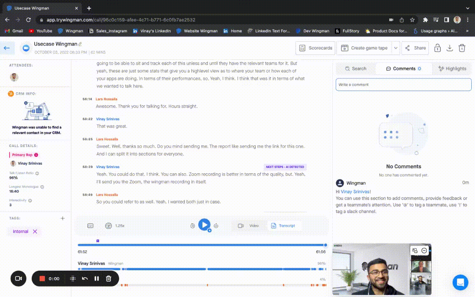475x297 pixels.
Task: Open the chat support bubble
Action: [461, 283]
